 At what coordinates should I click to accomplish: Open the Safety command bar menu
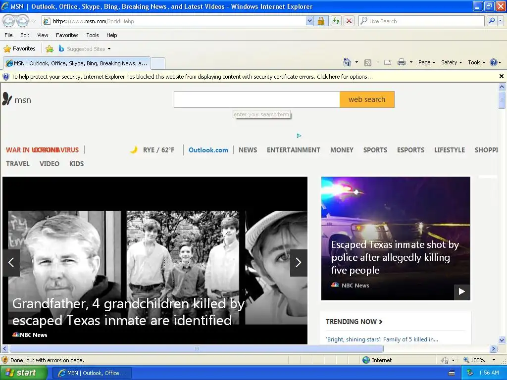point(452,62)
